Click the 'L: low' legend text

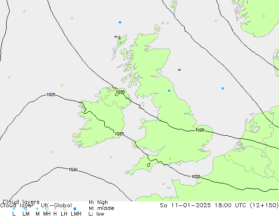pyautogui.click(x=96, y=214)
